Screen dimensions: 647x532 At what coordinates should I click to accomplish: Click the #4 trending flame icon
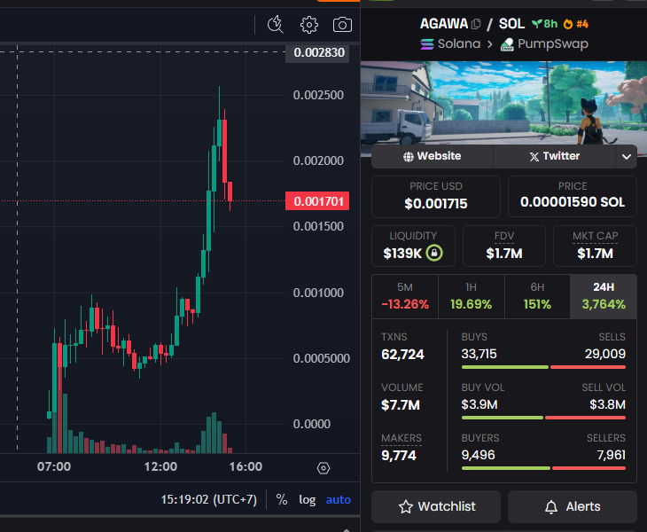[568, 24]
